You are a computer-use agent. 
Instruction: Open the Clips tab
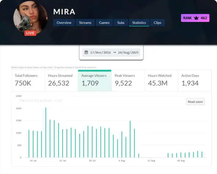[157, 23]
